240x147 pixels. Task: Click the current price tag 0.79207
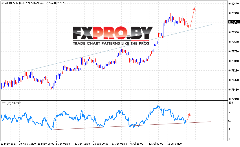click(x=234, y=22)
